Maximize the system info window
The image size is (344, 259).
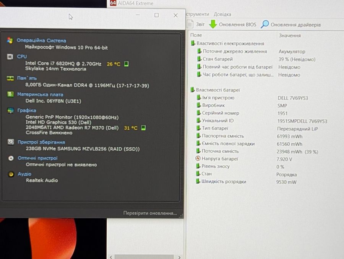(x=156, y=15)
